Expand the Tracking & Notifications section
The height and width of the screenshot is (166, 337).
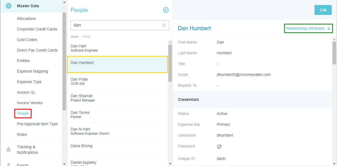(x=28, y=150)
